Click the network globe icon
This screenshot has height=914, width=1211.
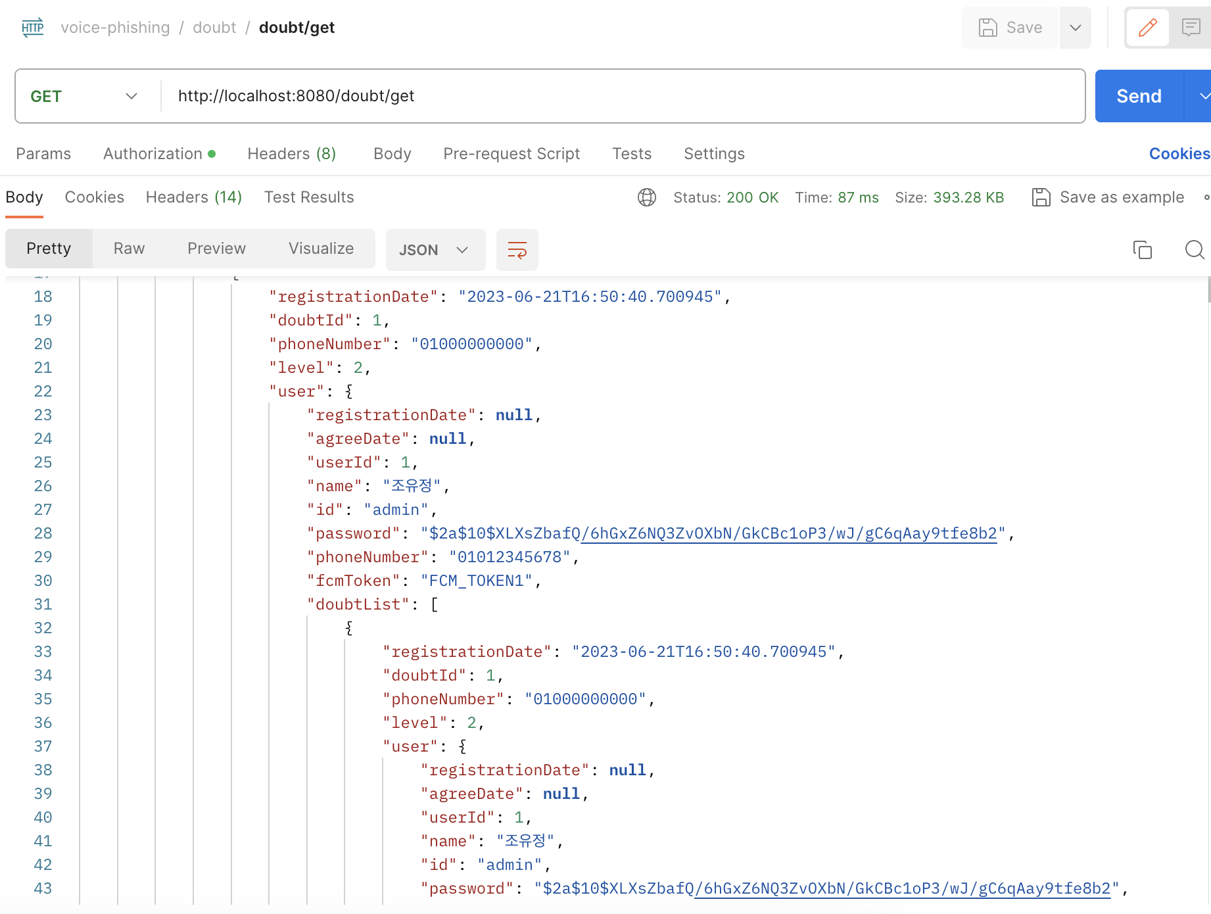point(647,197)
